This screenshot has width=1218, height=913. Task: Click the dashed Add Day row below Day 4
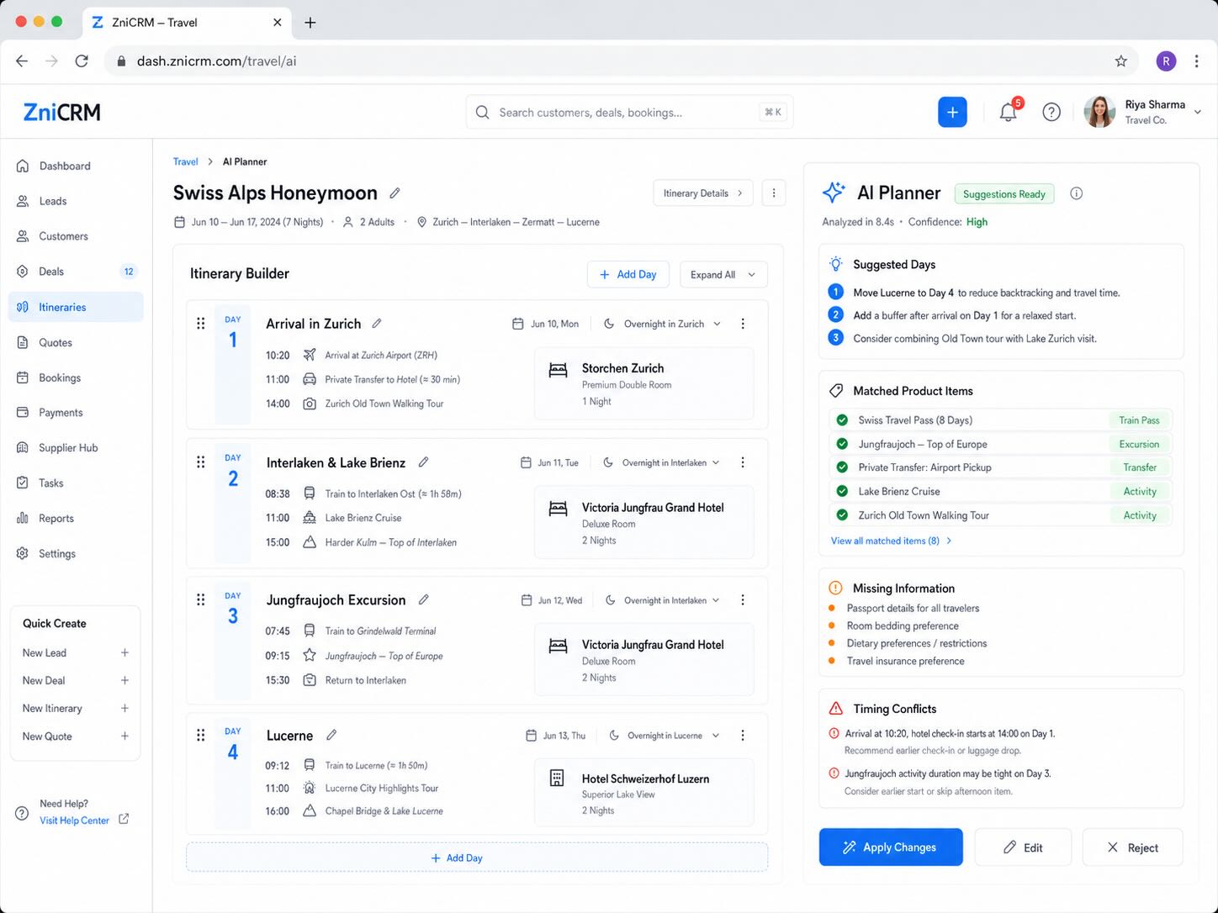click(477, 858)
